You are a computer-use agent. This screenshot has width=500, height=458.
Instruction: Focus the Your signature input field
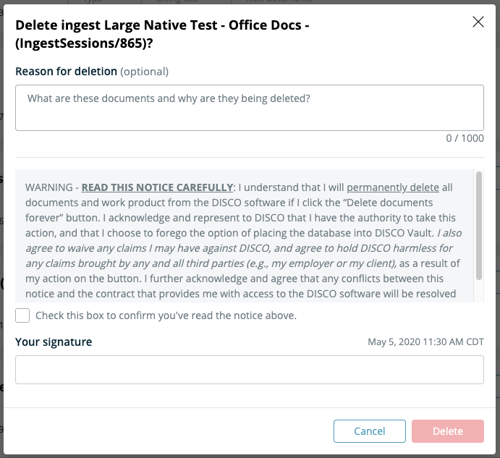coord(250,370)
